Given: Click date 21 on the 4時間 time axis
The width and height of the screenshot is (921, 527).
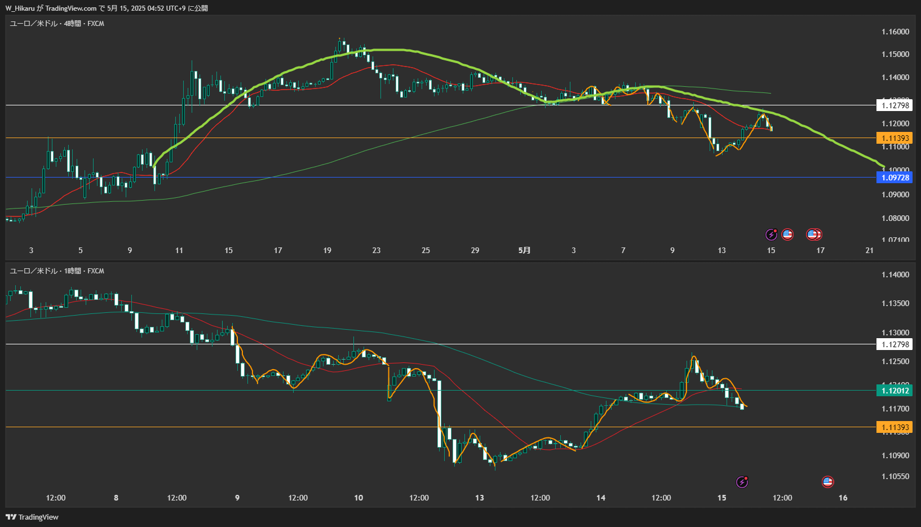Looking at the screenshot, I should 870,250.
